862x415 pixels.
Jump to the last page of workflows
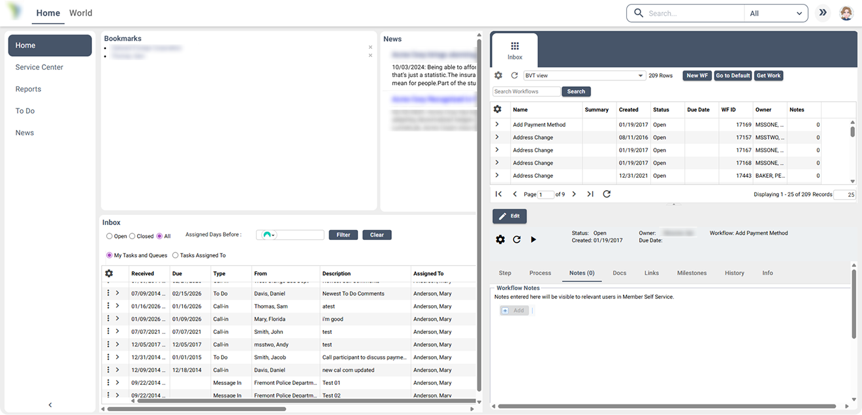(x=590, y=194)
